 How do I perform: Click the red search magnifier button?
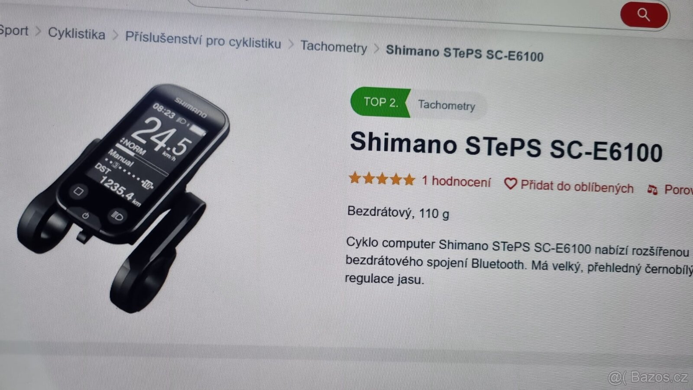(644, 15)
